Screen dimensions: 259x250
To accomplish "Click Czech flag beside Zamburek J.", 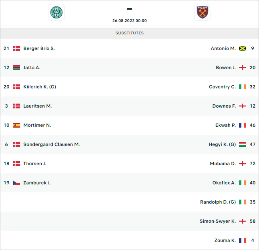I will pyautogui.click(x=16, y=183).
